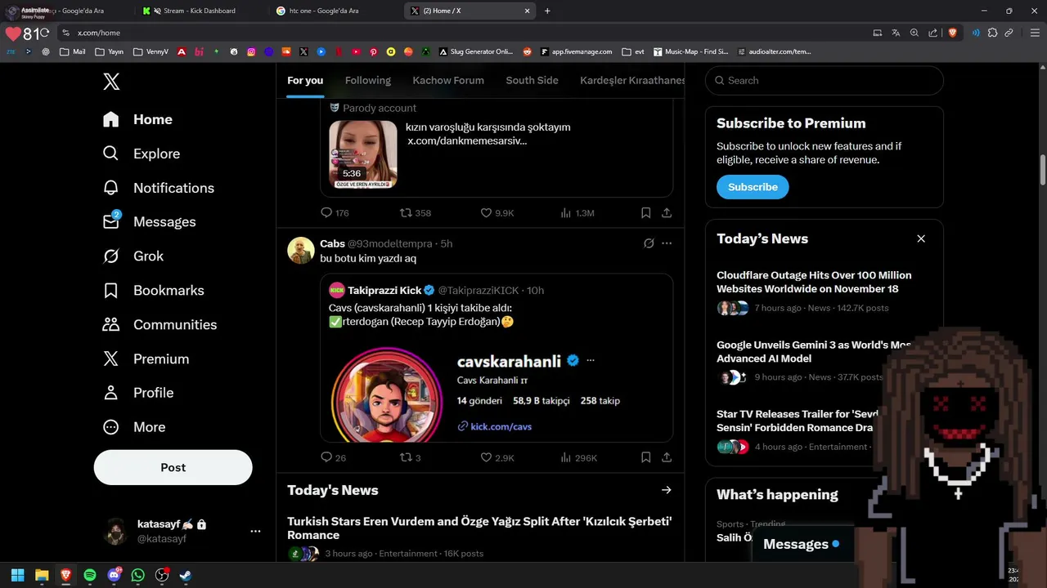The image size is (1047, 588).
Task: Share Cabs post with 296K views
Action: [667, 457]
